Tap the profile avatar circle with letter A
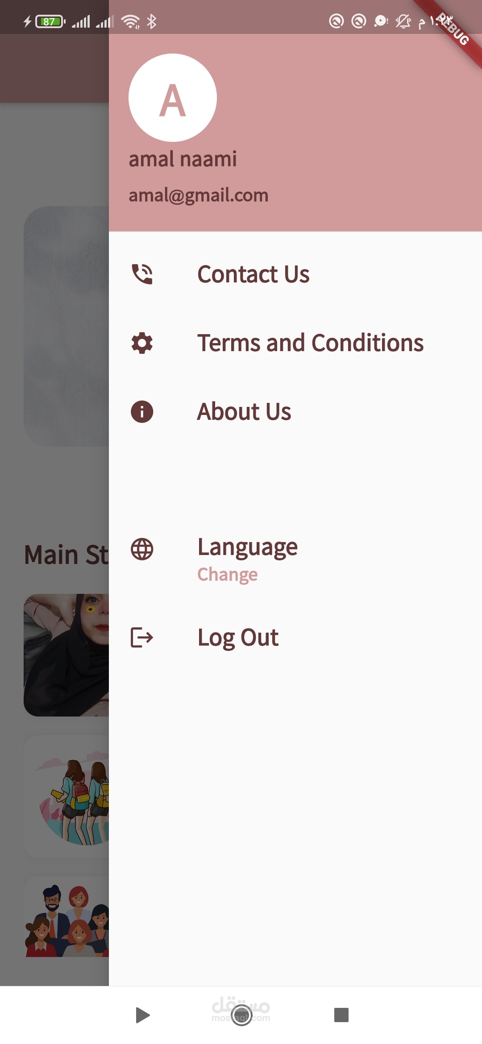 173,98
